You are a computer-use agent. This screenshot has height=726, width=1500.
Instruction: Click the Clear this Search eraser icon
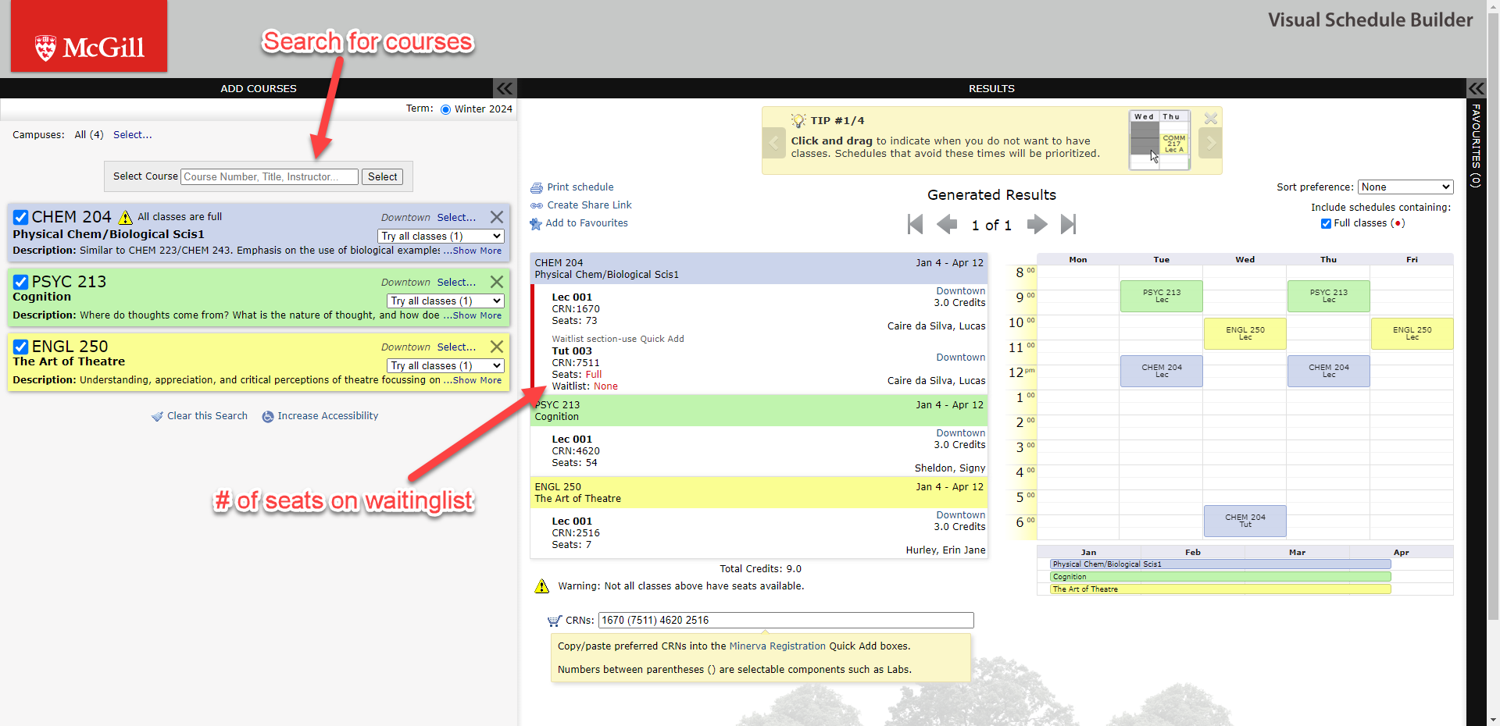[x=157, y=417]
